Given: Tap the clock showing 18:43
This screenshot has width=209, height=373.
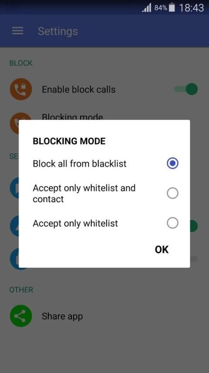Looking at the screenshot, I should [x=192, y=8].
